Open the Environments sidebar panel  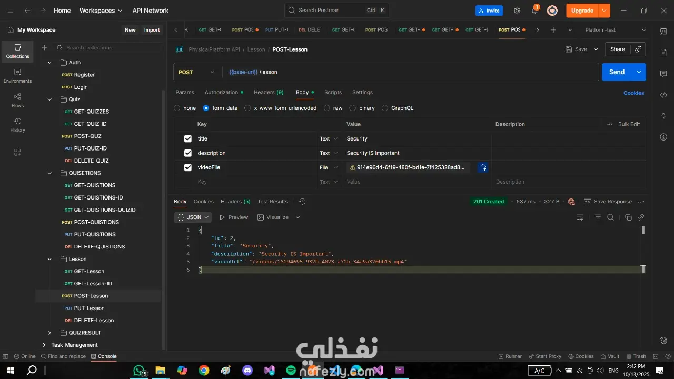click(x=17, y=76)
